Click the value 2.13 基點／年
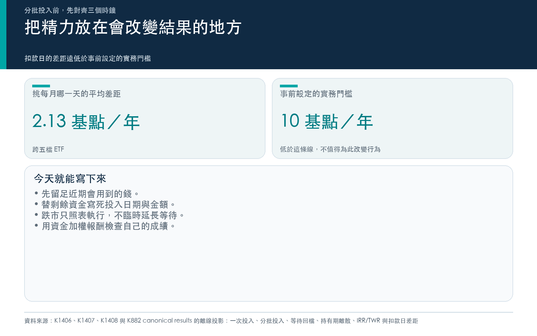The height and width of the screenshot is (336, 537). point(86,121)
